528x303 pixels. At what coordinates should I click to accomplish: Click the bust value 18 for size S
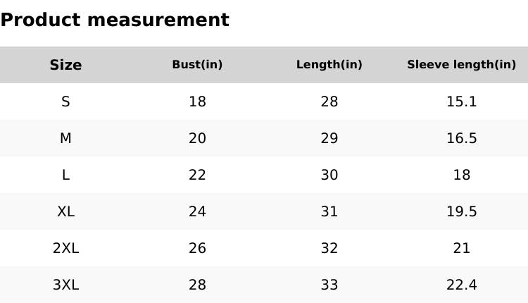pos(197,101)
